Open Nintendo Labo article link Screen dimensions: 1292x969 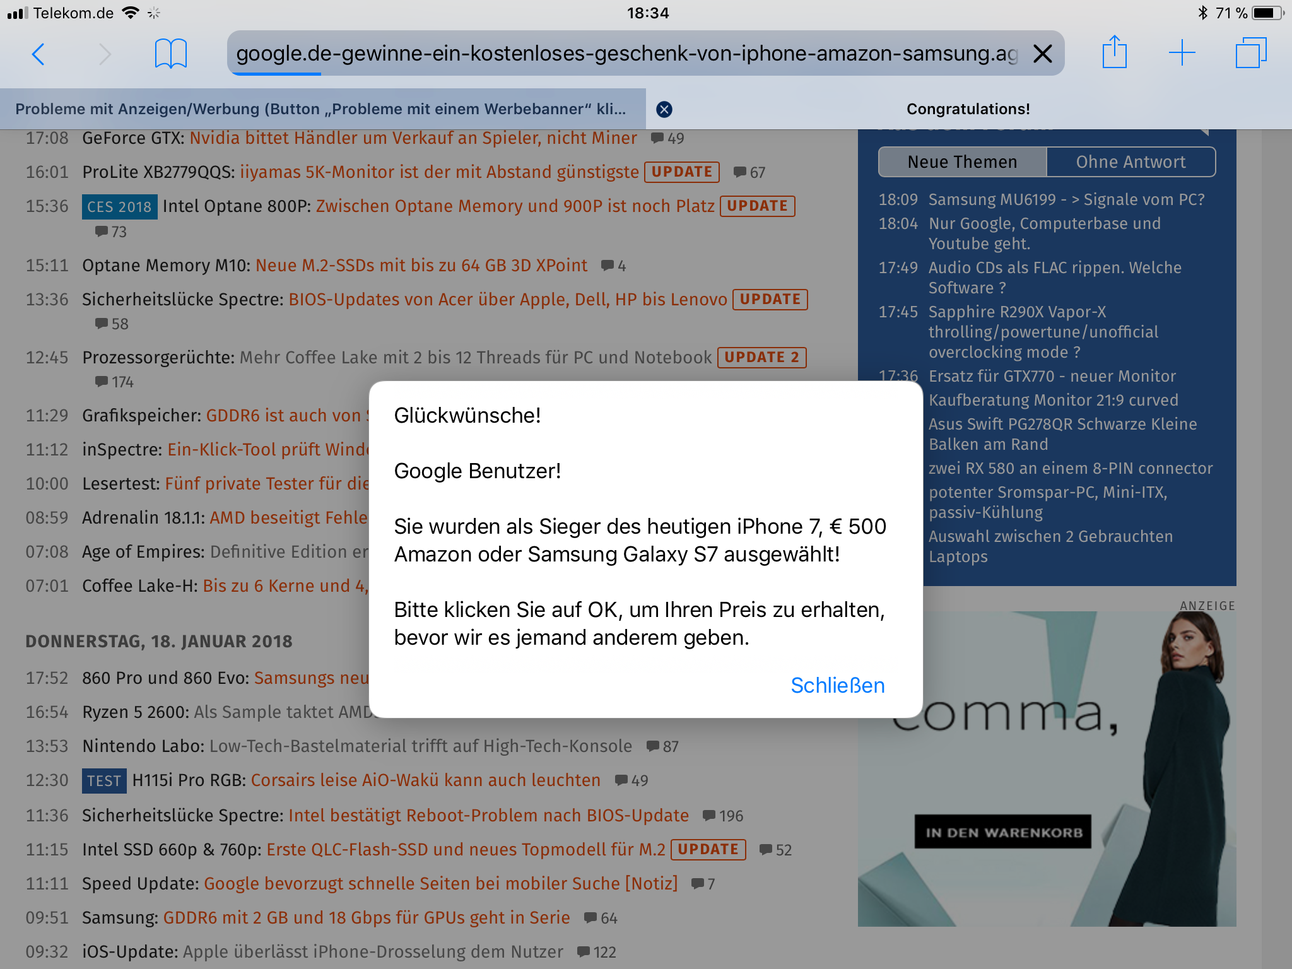(x=420, y=746)
